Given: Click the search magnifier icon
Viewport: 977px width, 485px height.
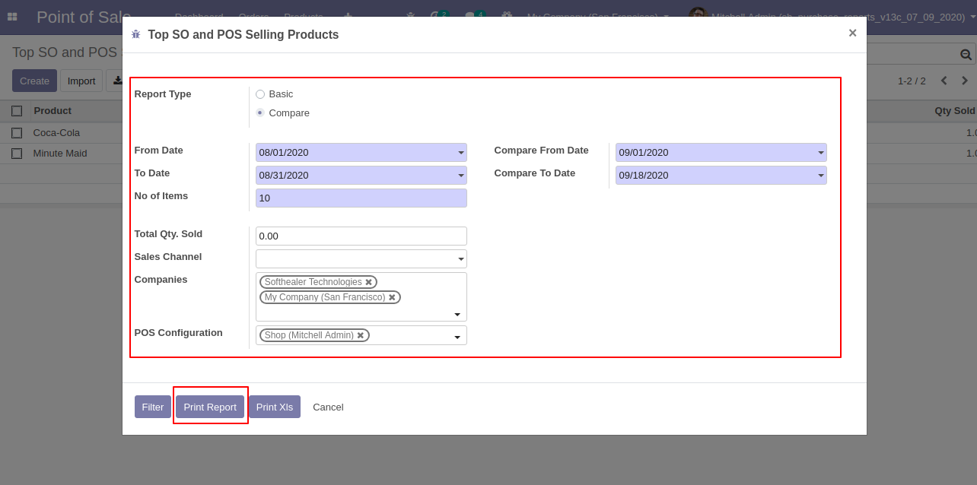Looking at the screenshot, I should [966, 55].
